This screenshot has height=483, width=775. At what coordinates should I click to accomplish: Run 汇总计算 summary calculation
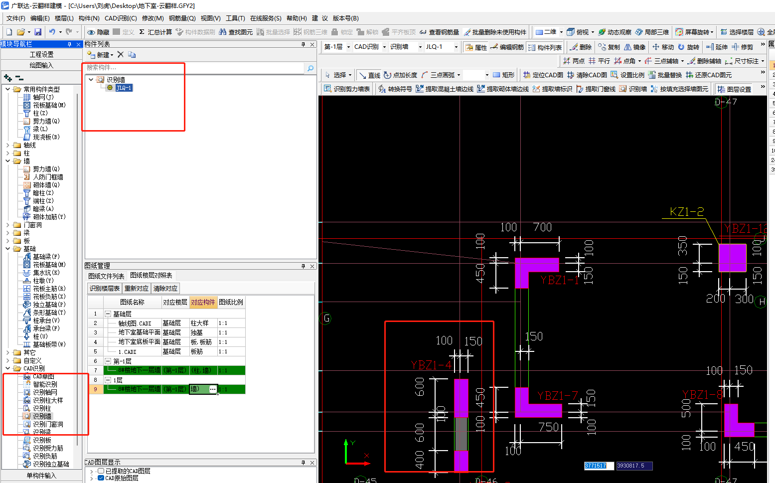(155, 32)
